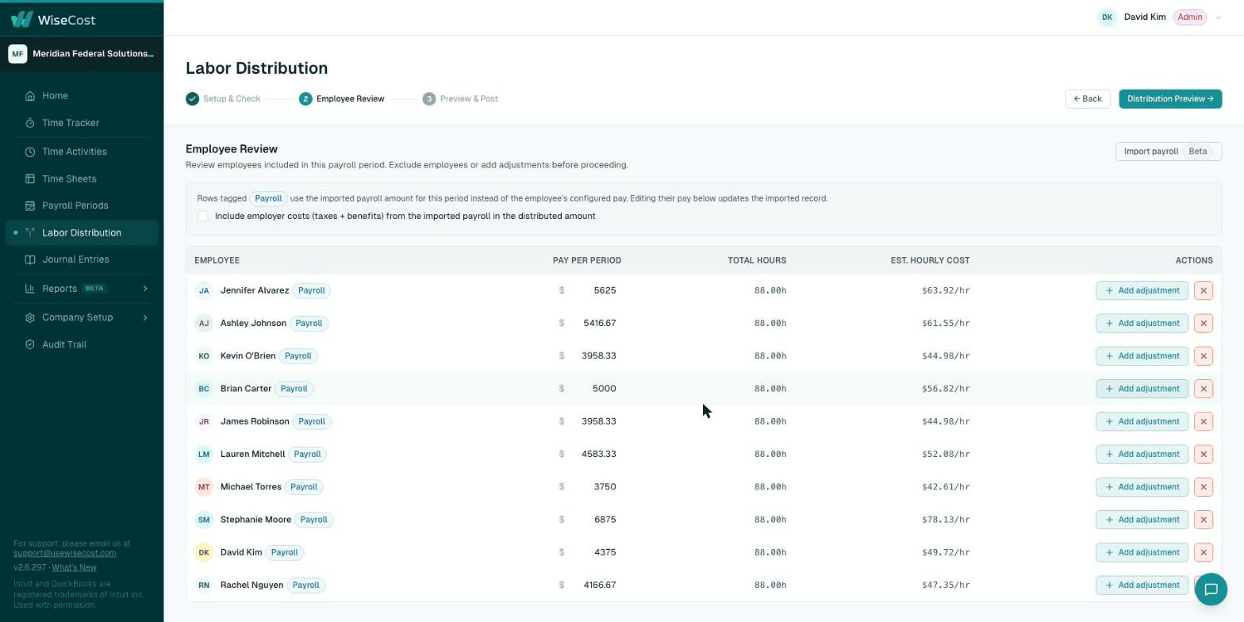Open the Time Tracker sidebar item

(82, 123)
